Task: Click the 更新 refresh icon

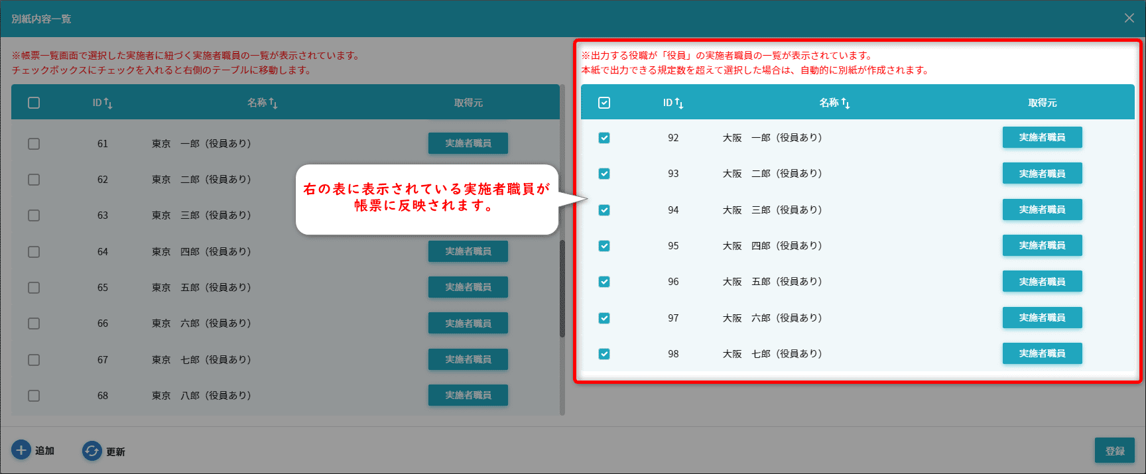Action: click(92, 451)
